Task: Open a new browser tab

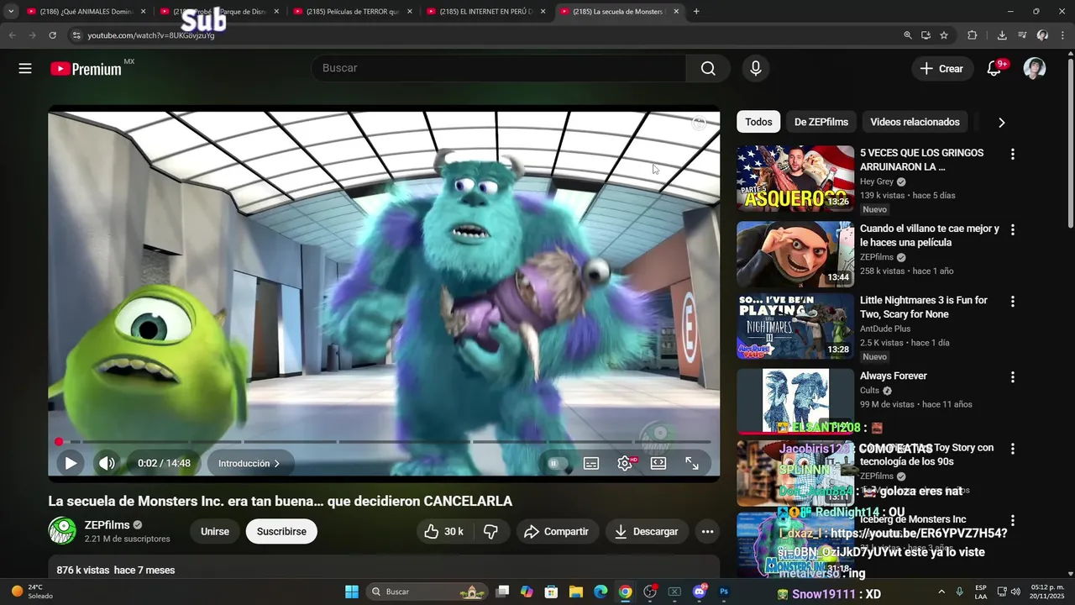Action: 696,12
